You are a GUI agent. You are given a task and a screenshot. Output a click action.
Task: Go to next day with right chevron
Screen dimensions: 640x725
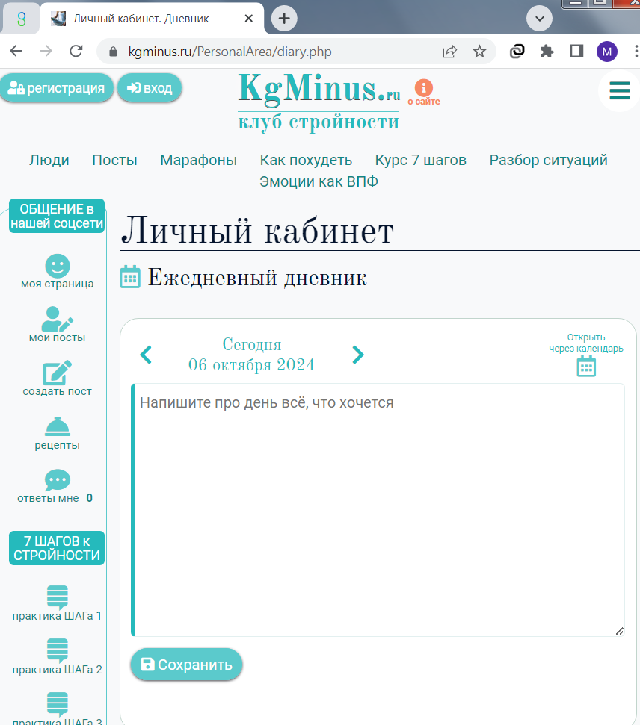coord(358,355)
